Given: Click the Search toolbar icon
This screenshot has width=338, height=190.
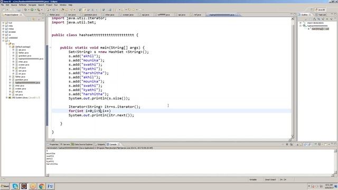Looking at the screenshot, I should coord(71,9).
